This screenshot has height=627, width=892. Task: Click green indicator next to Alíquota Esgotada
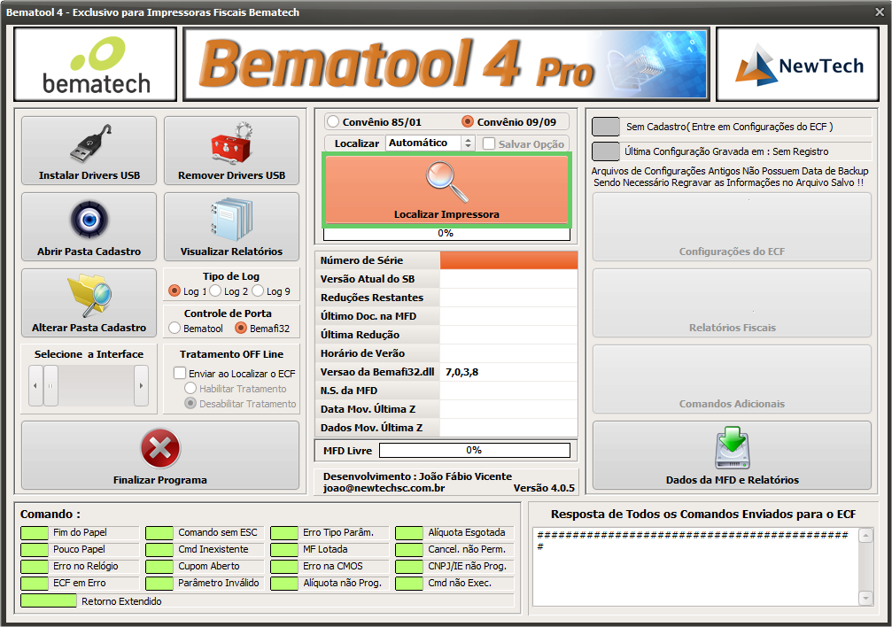[409, 532]
